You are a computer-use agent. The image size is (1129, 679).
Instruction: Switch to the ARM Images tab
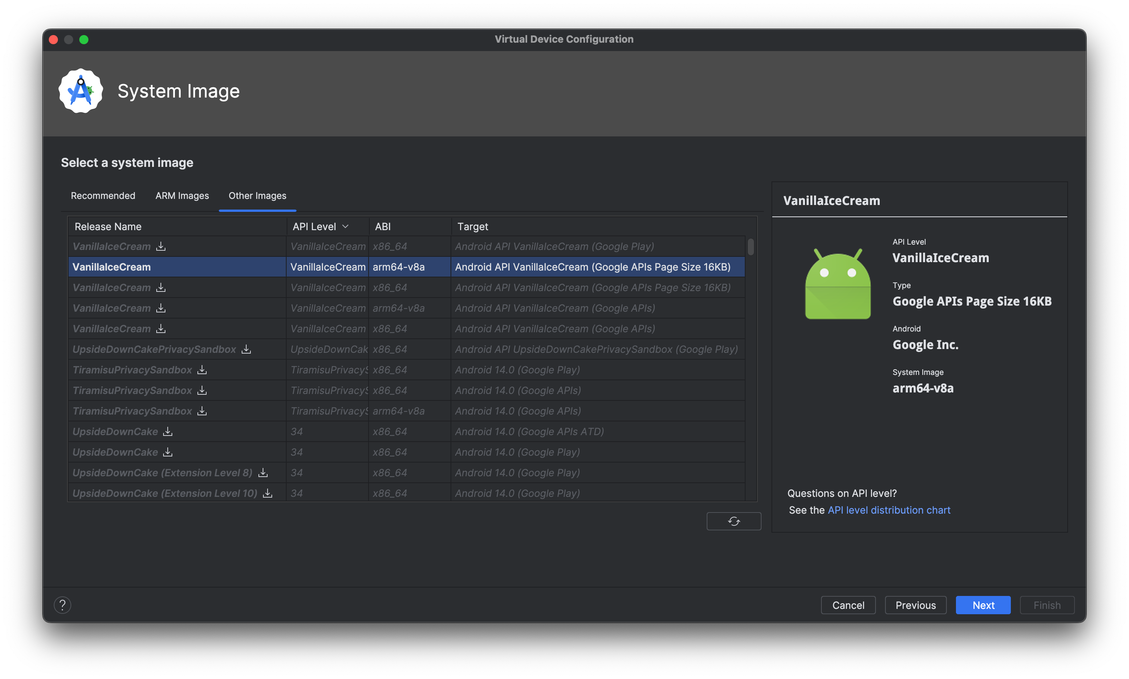coord(181,196)
